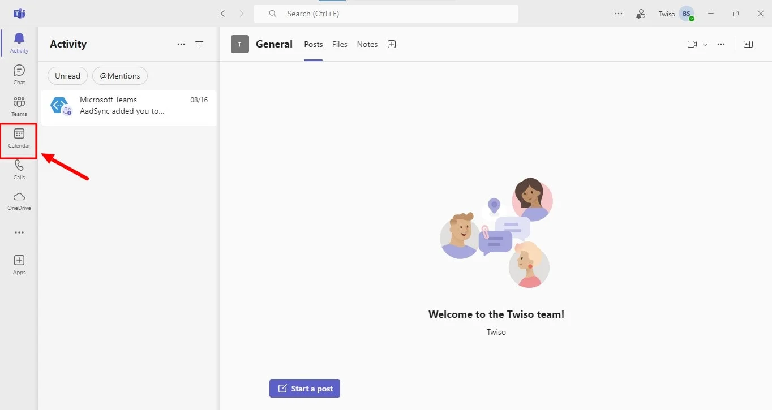The image size is (772, 410).
Task: Switch to the Posts tab
Action: pos(314,44)
